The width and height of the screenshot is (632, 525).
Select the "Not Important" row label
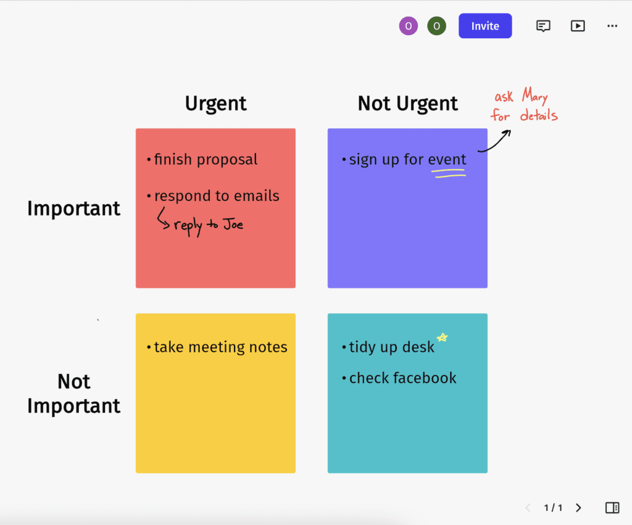pos(73,394)
